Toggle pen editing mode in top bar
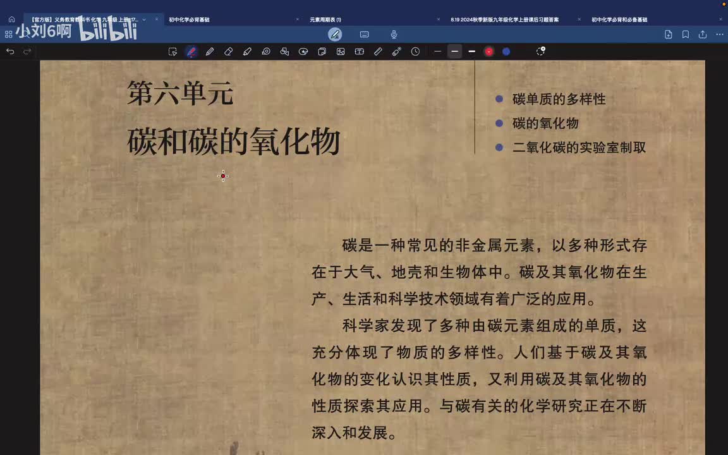This screenshot has height=455, width=728. tap(335, 34)
